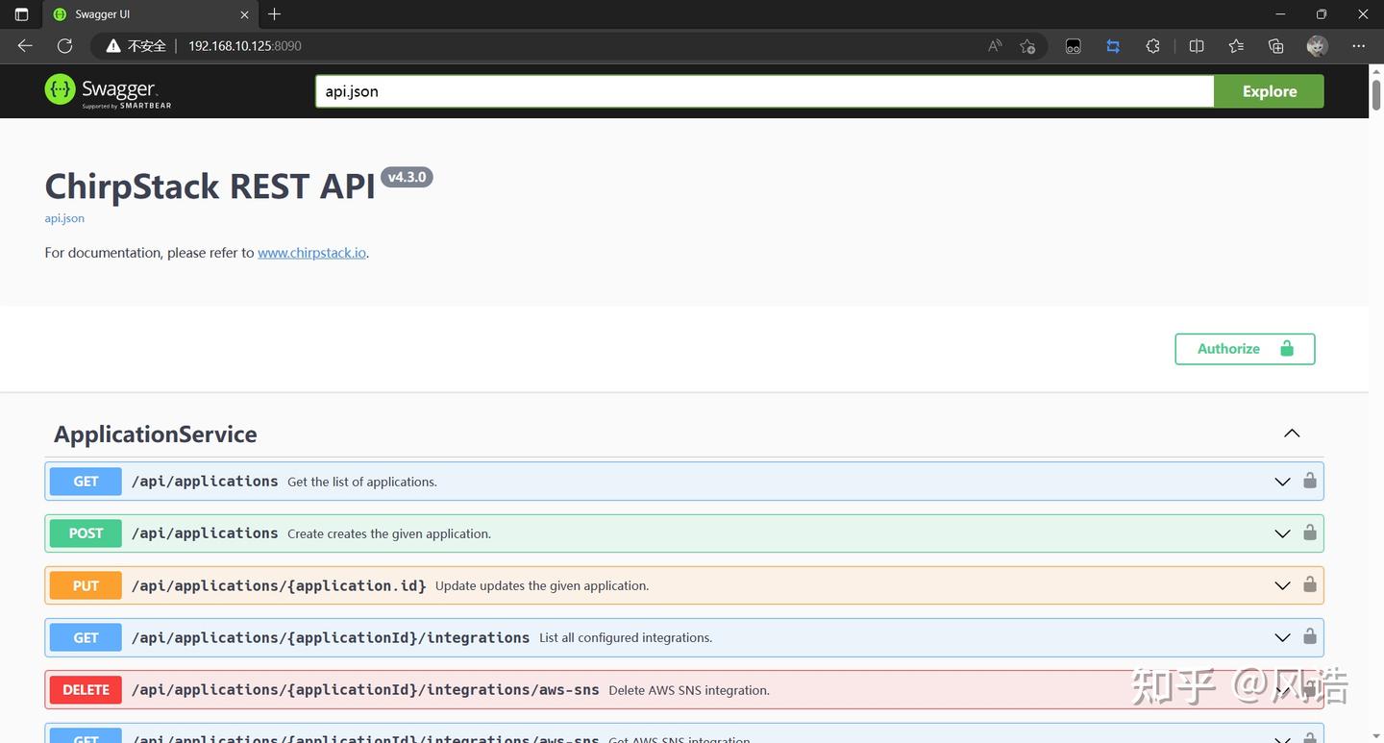Click the Swagger logo icon
The image size is (1384, 743).
pos(60,89)
